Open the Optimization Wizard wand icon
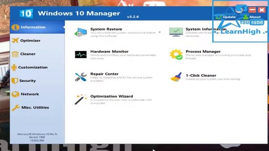Viewport: 269px width, 151px height. pos(81,99)
